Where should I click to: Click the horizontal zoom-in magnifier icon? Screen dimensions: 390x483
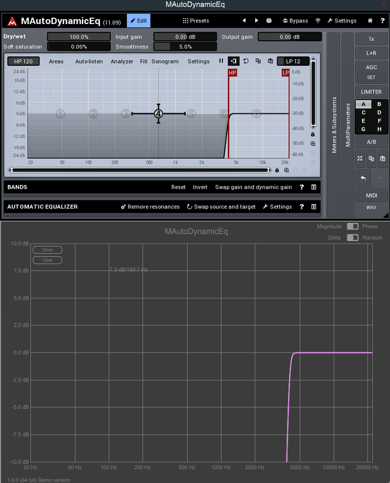click(286, 170)
